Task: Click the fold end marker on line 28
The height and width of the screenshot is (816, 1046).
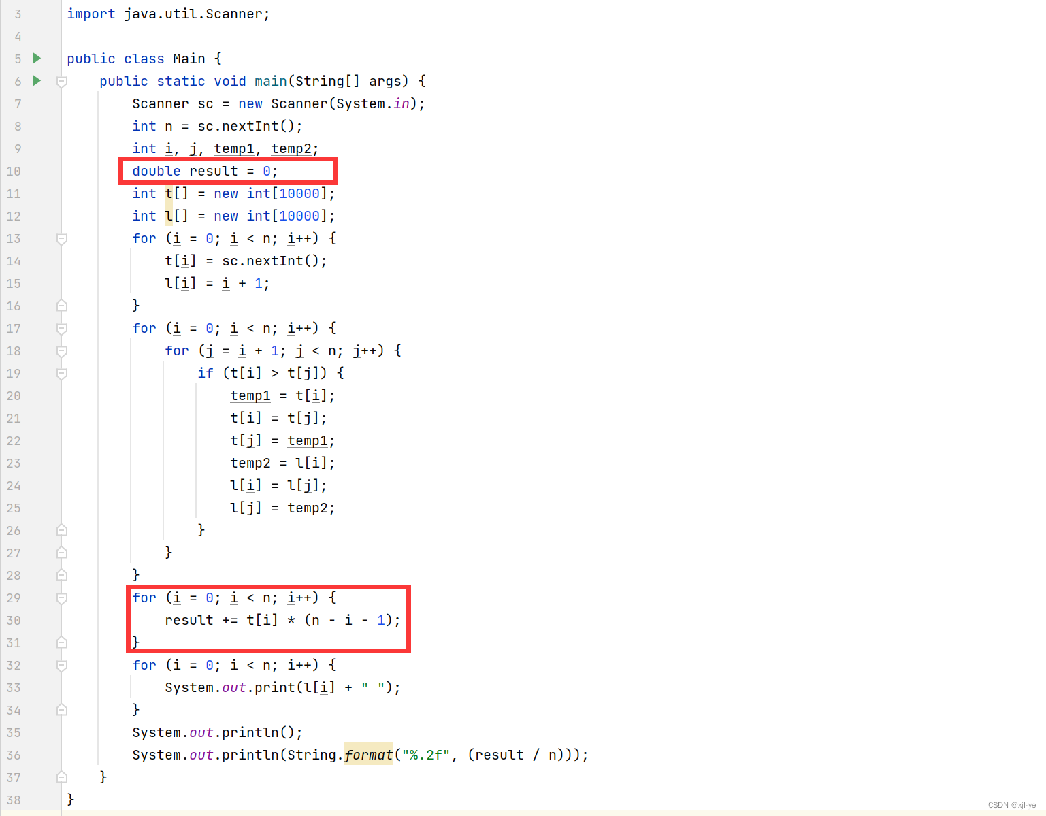Action: point(61,575)
